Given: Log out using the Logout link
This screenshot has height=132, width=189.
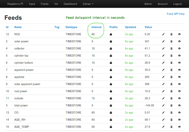Looking at the screenshot, I should coord(177,4).
